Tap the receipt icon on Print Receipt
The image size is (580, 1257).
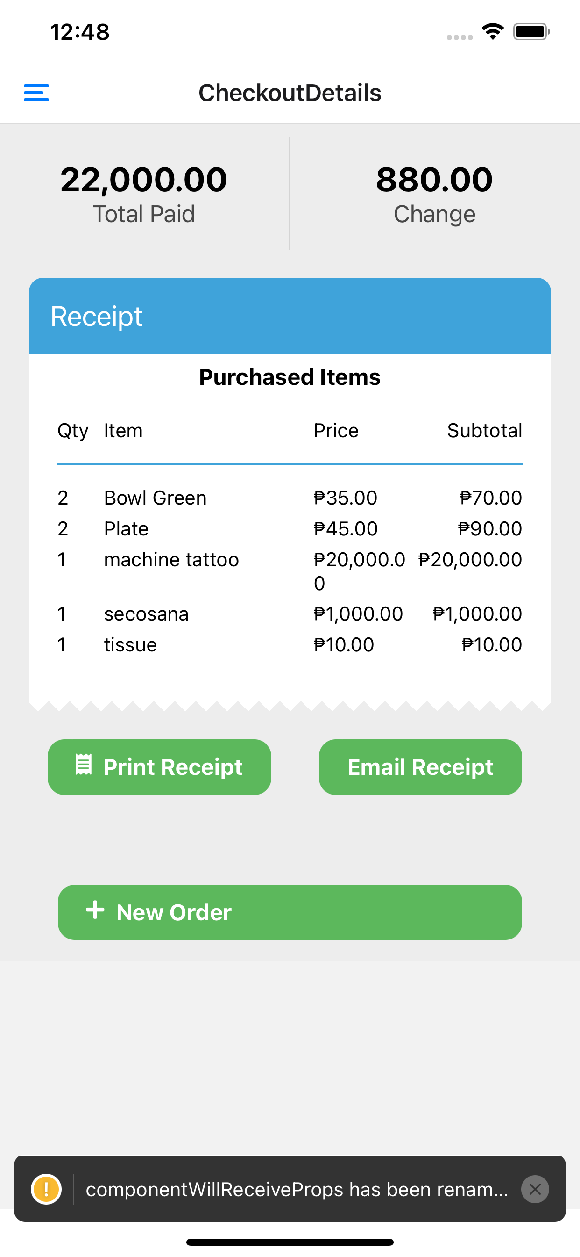tap(83, 765)
